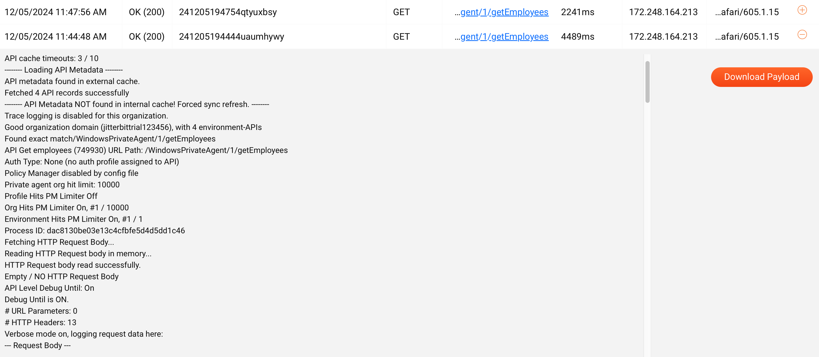Select request ID 241205194444uaumhywy
The image size is (819, 357).
[231, 37]
